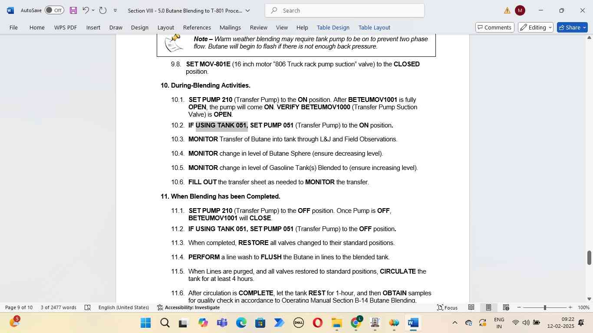Switch to the Table Design tab
Screen dimensions: 593x333
pyautogui.click(x=333, y=27)
